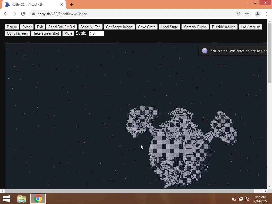The height and width of the screenshot is (204, 272).
Task: Click the address bar URL
Action: [x=62, y=14]
